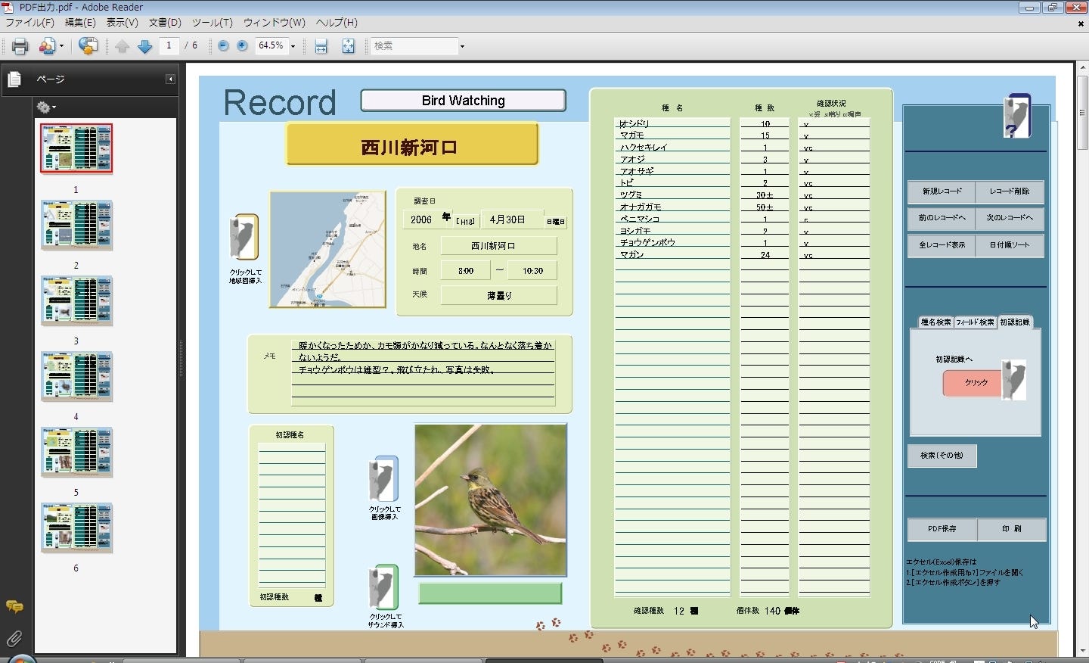Click the green sound bar below the photo
This screenshot has height=663, width=1089.
coord(490,593)
